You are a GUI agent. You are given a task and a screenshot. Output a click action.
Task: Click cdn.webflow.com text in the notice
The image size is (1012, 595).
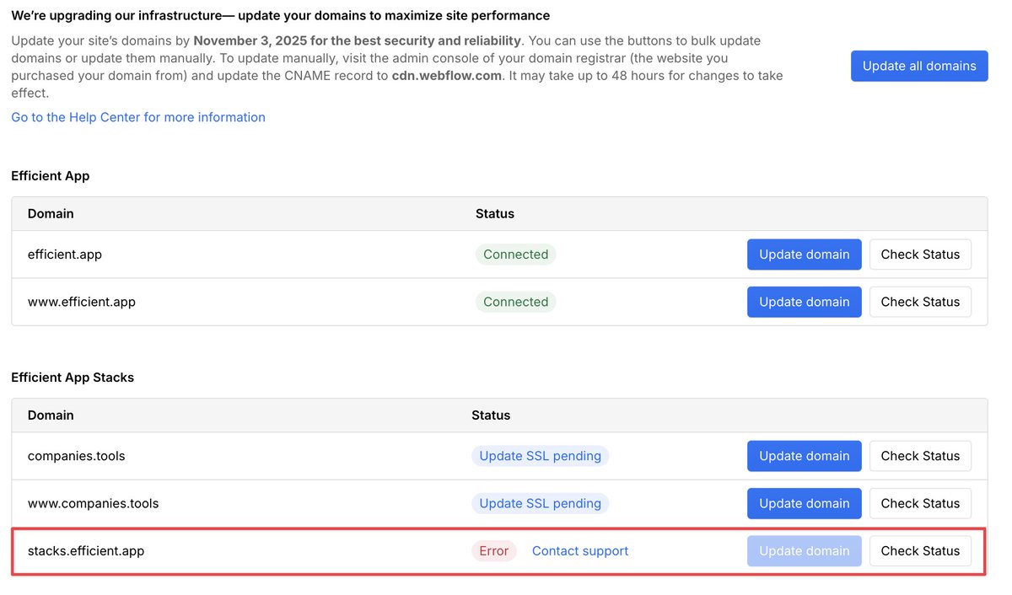pos(447,75)
